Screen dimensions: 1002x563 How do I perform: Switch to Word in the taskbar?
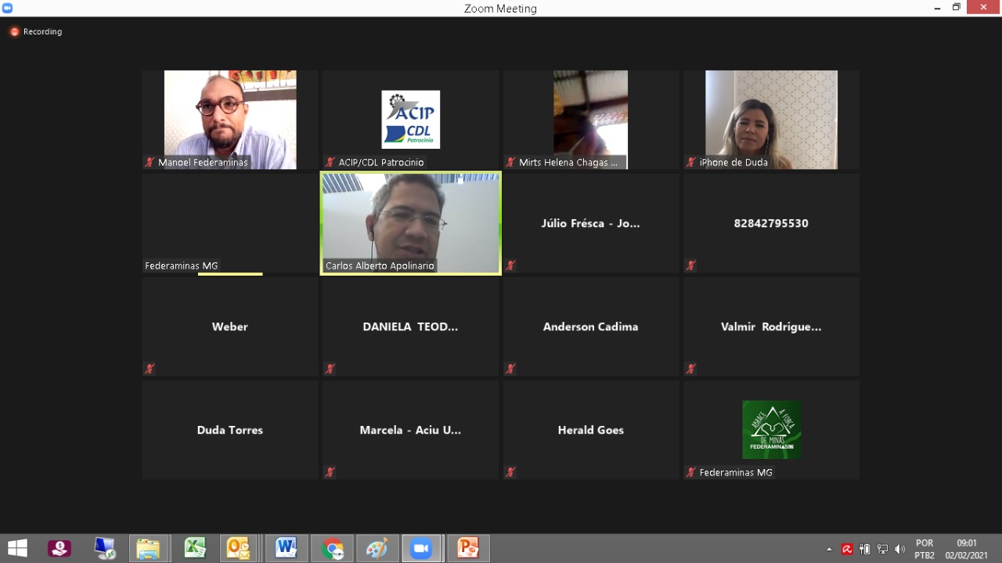(286, 548)
